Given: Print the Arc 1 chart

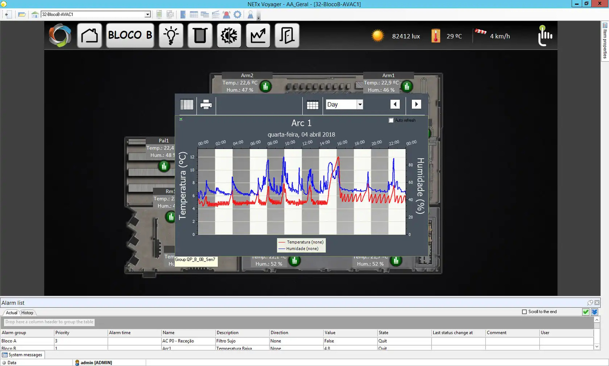Looking at the screenshot, I should [x=206, y=105].
